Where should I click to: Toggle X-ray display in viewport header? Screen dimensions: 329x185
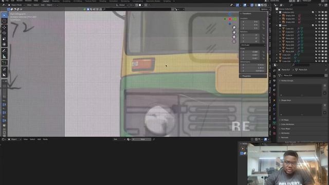tap(252, 5)
